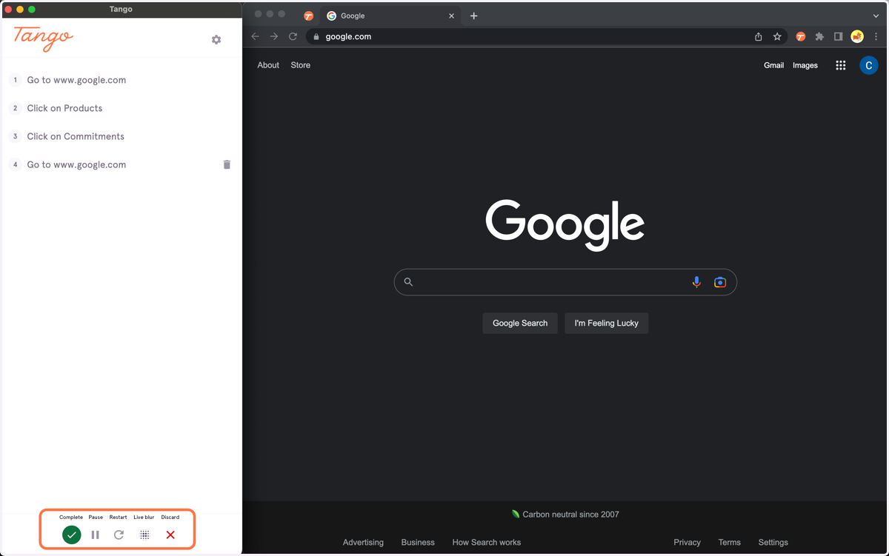
Task: Open new tab with plus button
Action: pyautogui.click(x=474, y=16)
